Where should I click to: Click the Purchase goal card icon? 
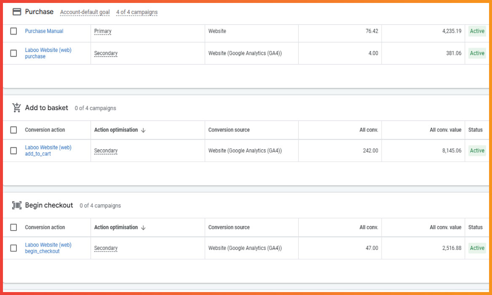point(17,11)
